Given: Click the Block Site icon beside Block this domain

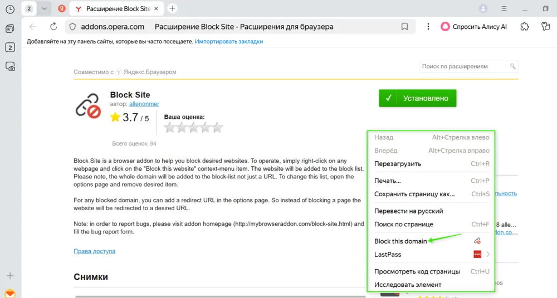Looking at the screenshot, I should point(477,241).
